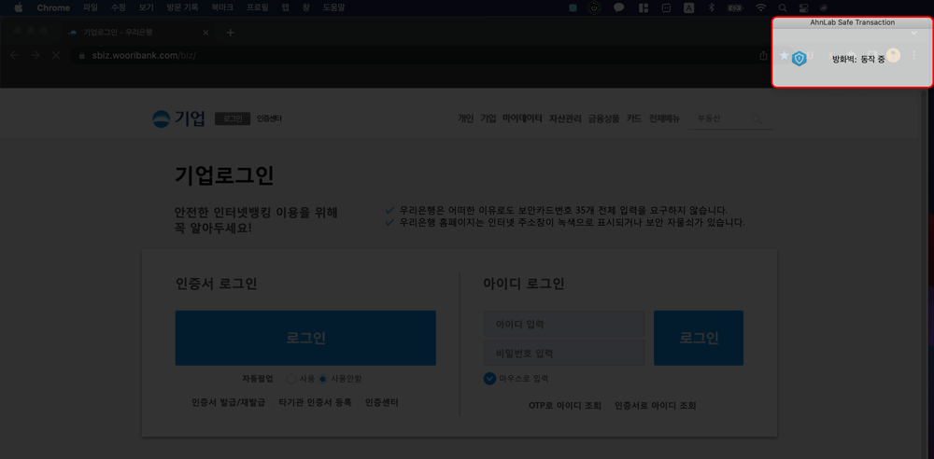Open the input source A icon

coord(688,7)
